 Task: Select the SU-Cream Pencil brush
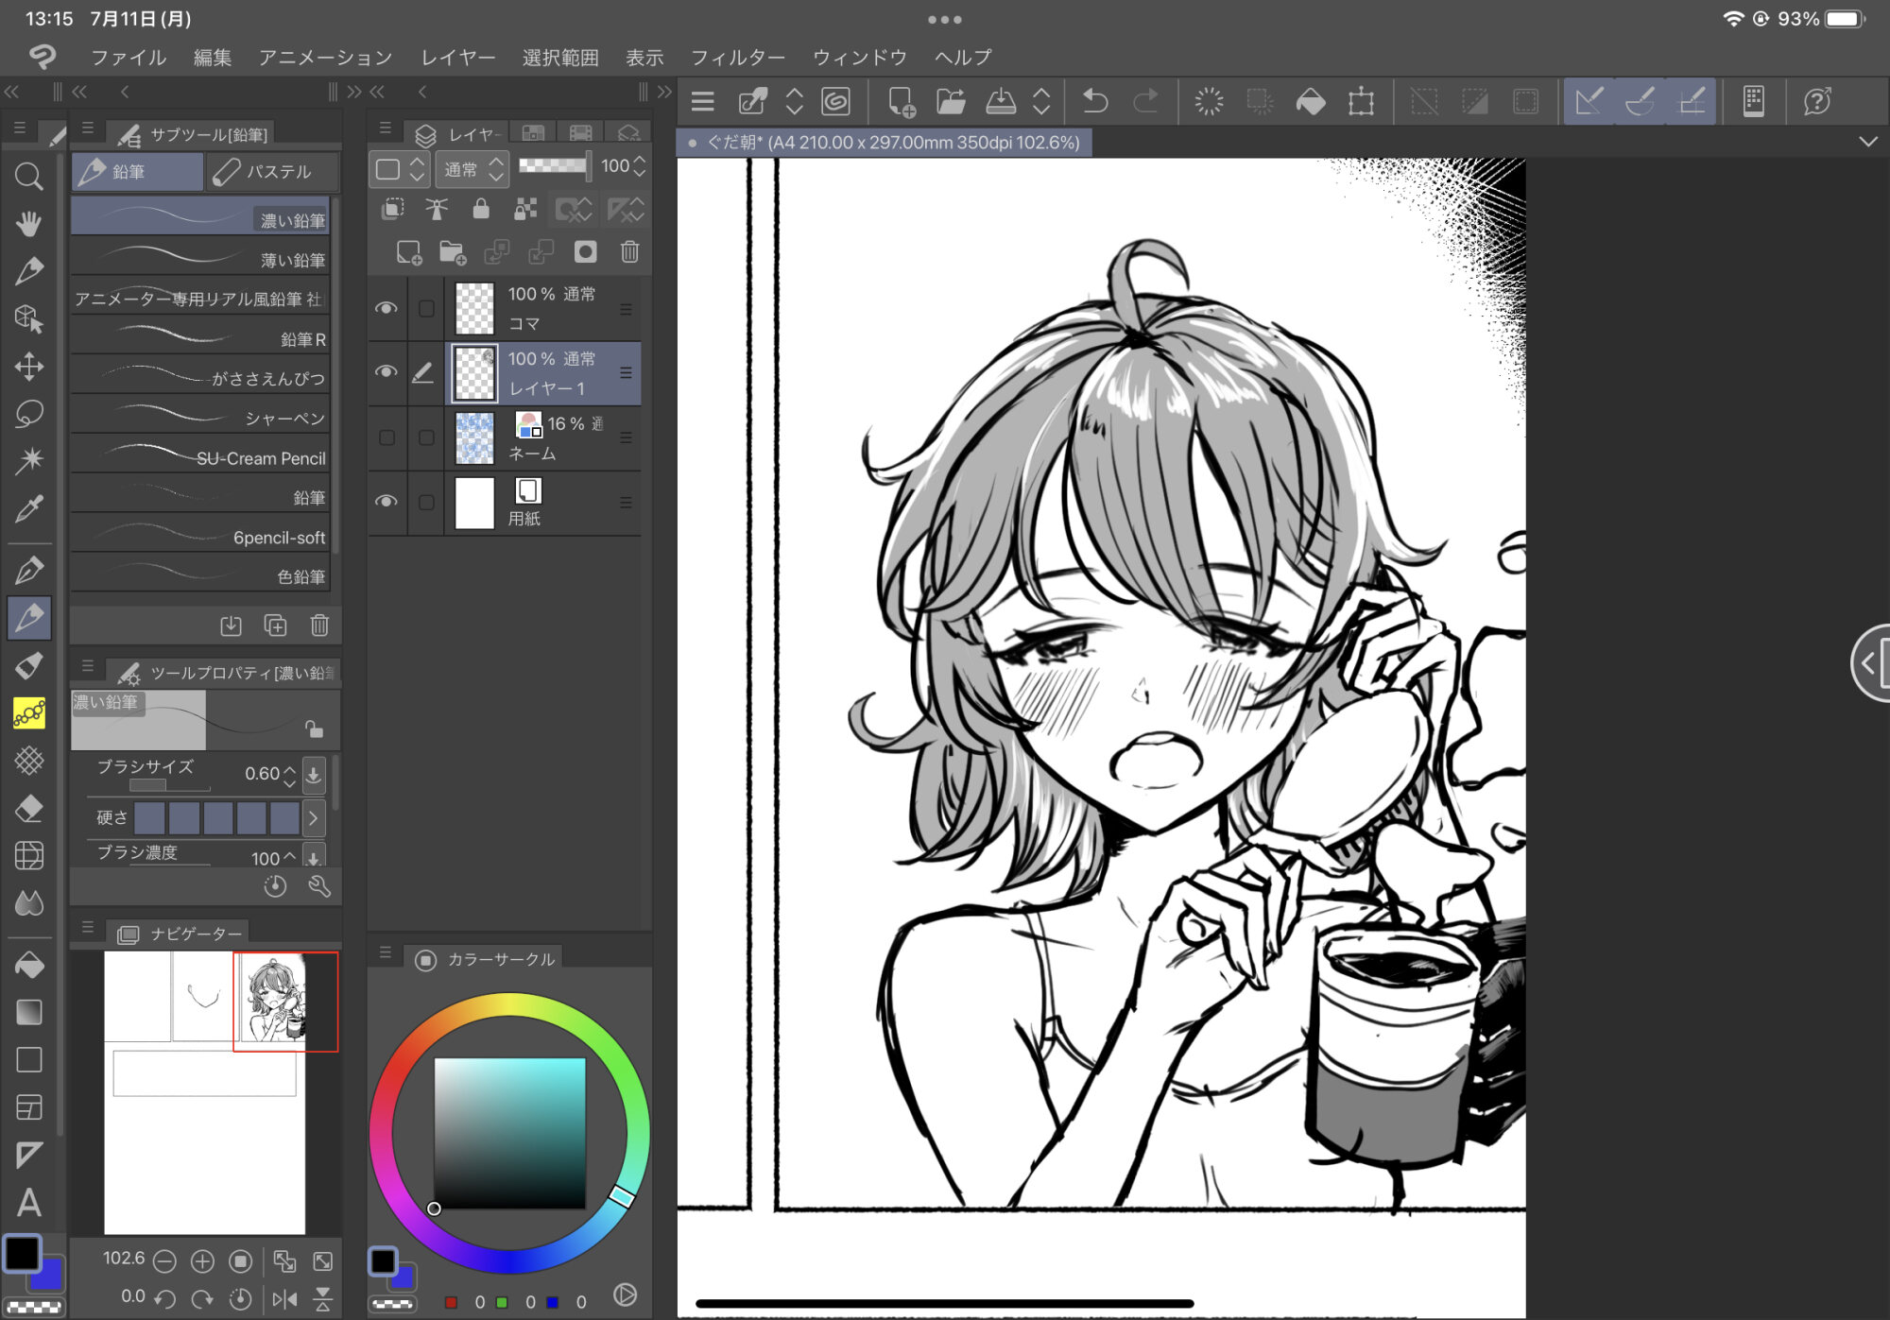[x=200, y=457]
